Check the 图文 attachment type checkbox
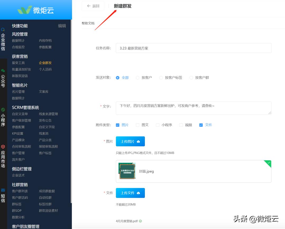Screen dimensions: 285x229 (x=137, y=125)
